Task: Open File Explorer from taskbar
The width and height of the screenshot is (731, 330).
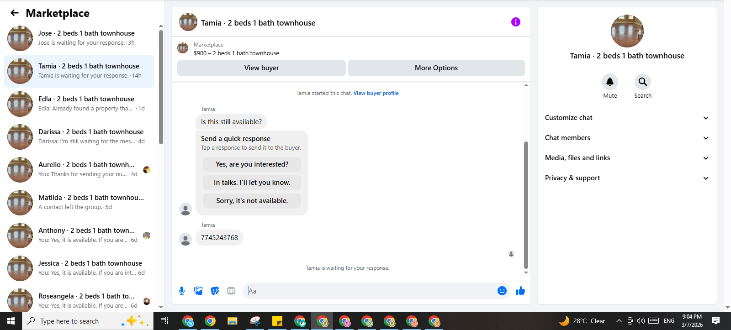Action: (233, 321)
